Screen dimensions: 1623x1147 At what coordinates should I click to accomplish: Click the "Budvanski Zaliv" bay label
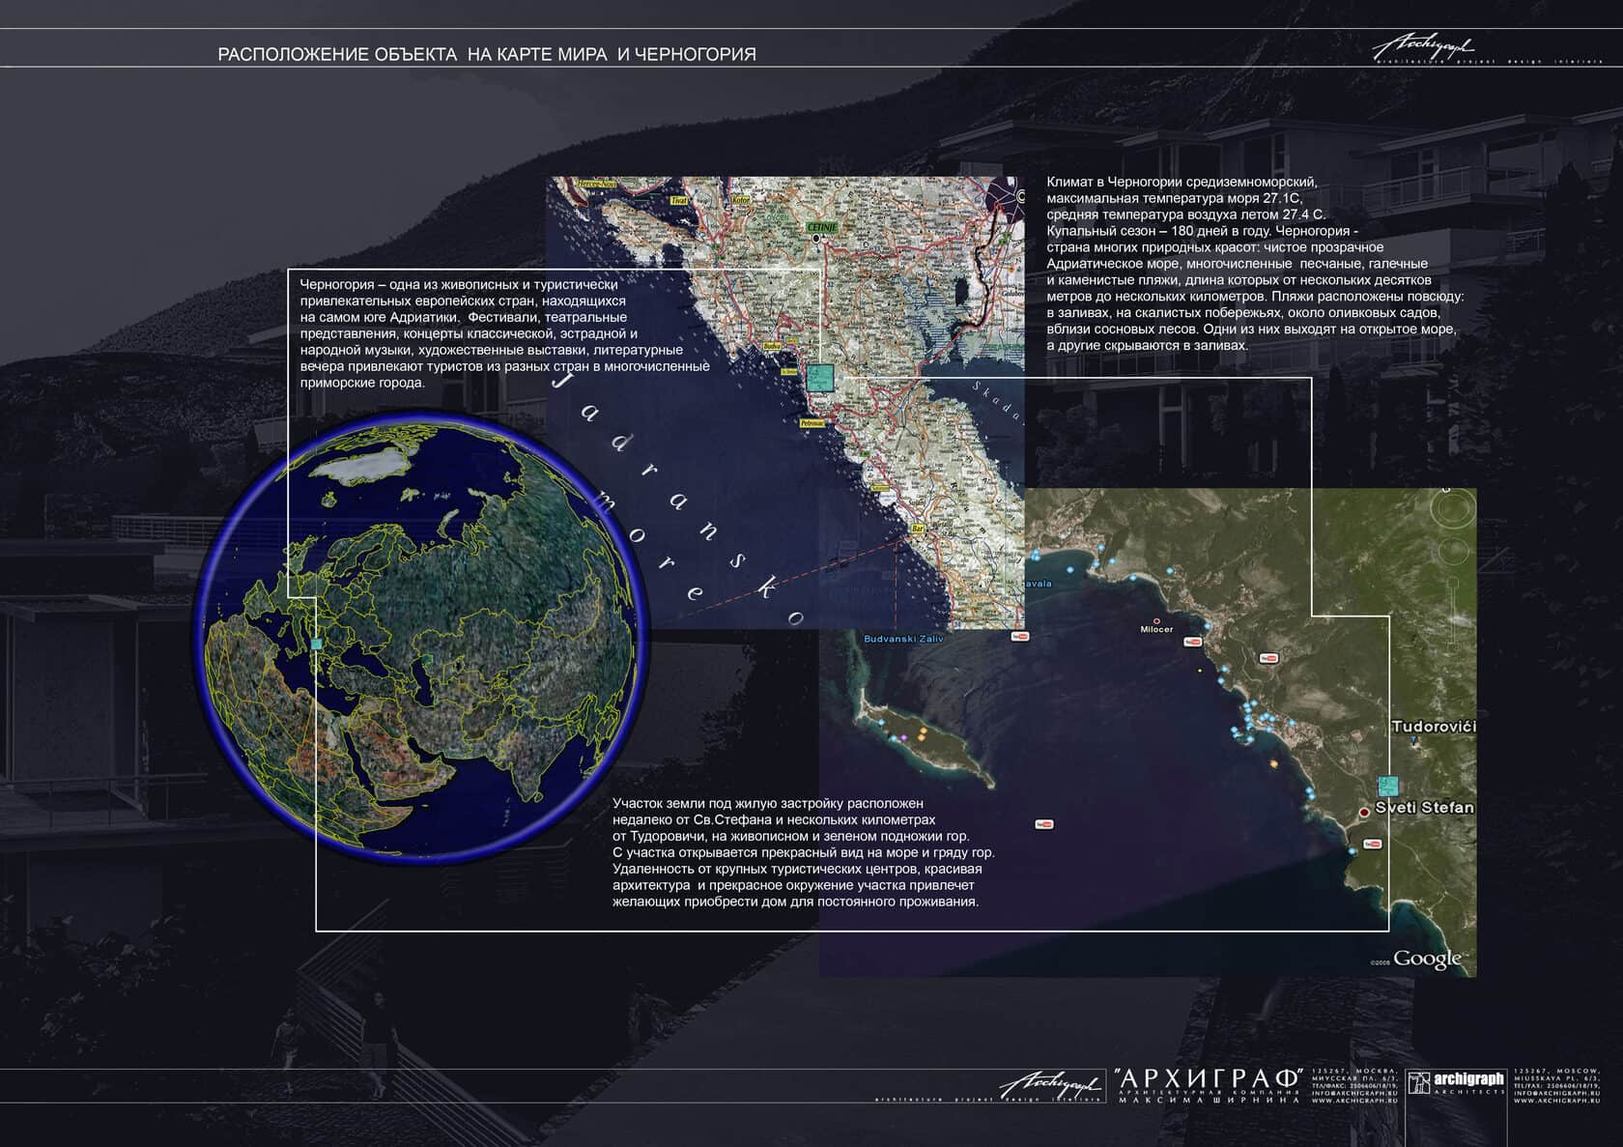903,639
